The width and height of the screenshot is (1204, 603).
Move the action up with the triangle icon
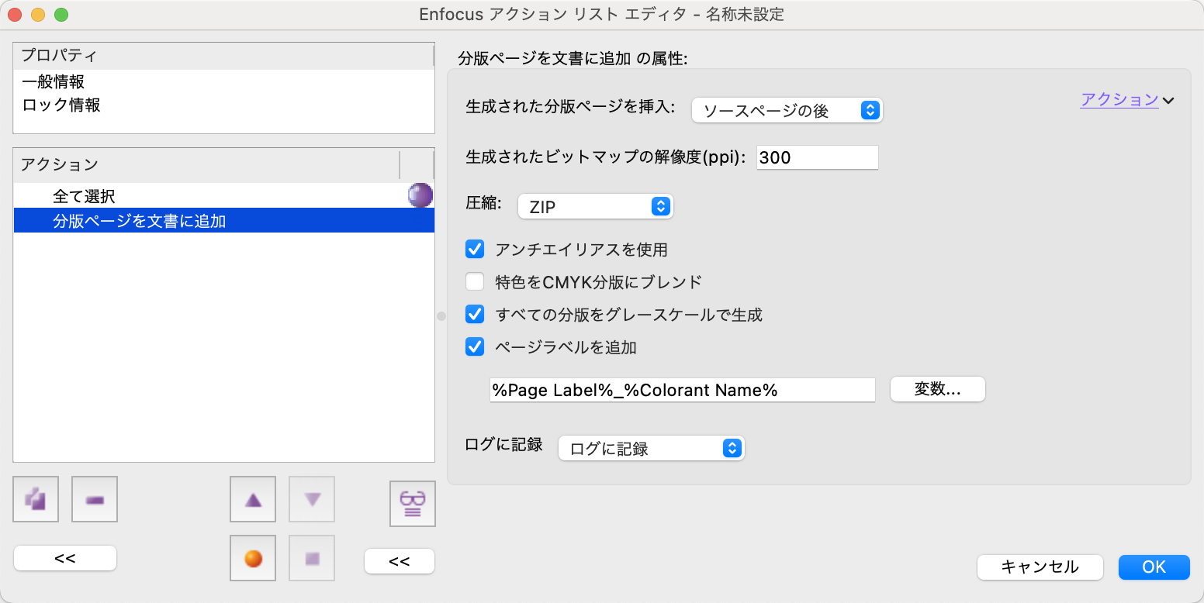(x=253, y=500)
